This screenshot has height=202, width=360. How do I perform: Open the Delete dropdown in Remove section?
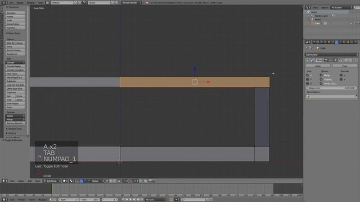click(15, 116)
